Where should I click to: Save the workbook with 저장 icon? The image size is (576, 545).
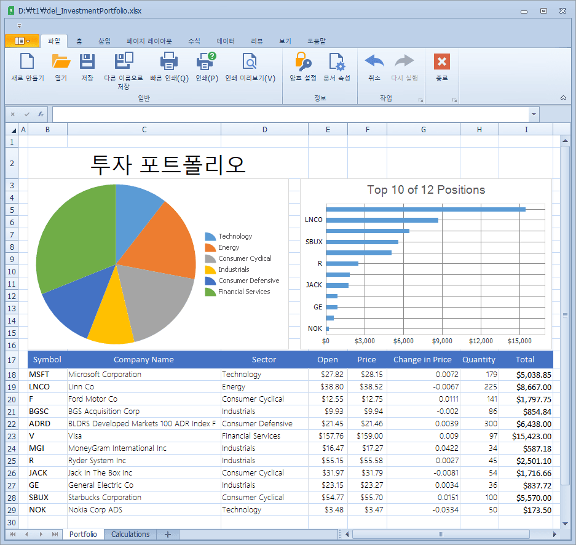click(87, 62)
